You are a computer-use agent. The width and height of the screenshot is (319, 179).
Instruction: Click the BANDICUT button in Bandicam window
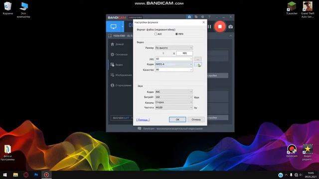click(x=122, y=118)
